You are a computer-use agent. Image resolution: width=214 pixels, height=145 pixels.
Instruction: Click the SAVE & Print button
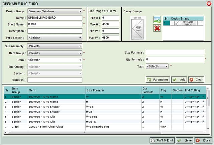pos(162,140)
